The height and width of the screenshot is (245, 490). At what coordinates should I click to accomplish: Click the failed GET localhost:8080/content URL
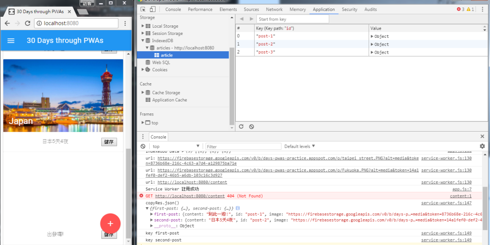[x=189, y=196]
